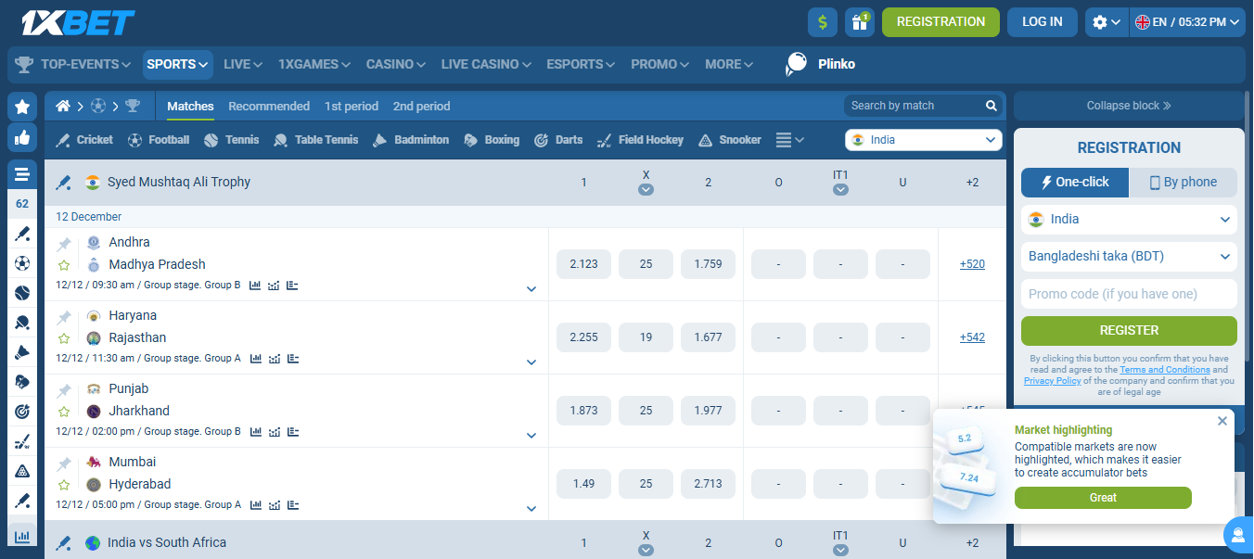Open statistics for the Andhra match
The width and height of the screenshot is (1254, 559).
255,285
